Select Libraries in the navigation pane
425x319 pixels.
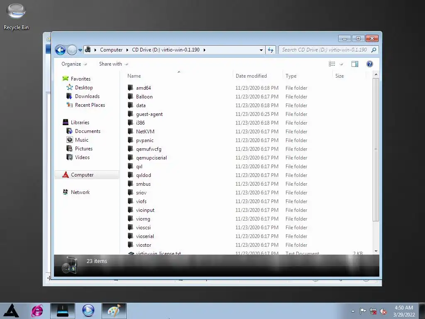click(x=80, y=123)
